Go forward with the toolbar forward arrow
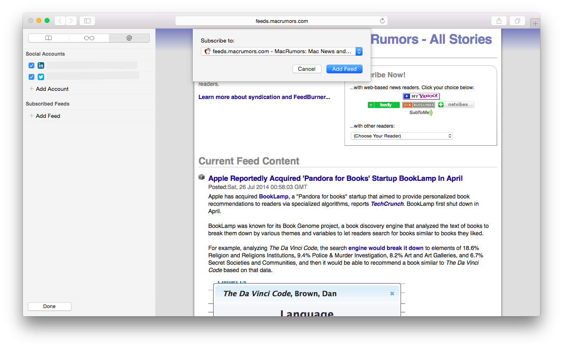 (71, 21)
